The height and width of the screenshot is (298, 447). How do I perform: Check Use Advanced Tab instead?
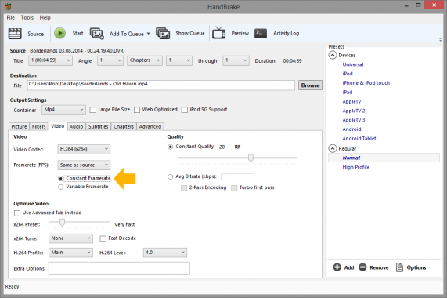coord(17,213)
